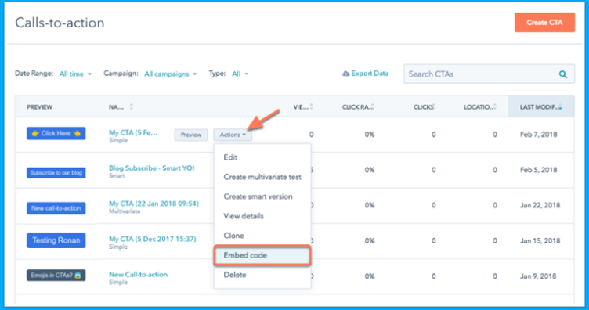
Task: Open the 'Blog Subscribe - Smart YO!' link
Action: pos(151,168)
